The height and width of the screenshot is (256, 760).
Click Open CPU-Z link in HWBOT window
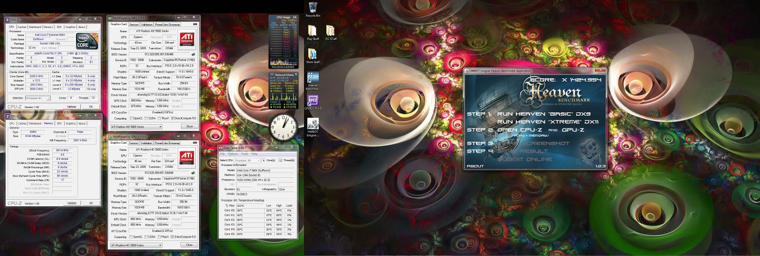click(519, 129)
